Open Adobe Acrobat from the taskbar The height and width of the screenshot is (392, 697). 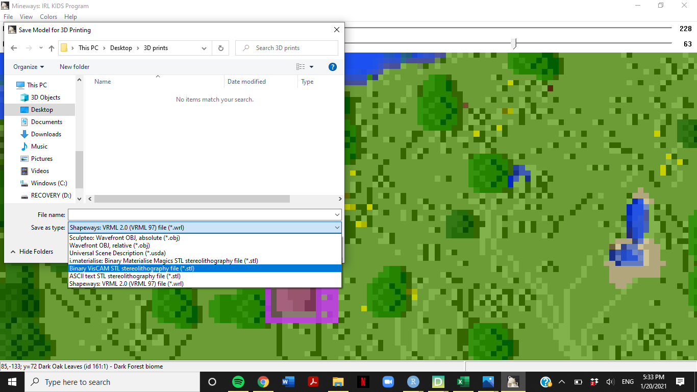[313, 382]
